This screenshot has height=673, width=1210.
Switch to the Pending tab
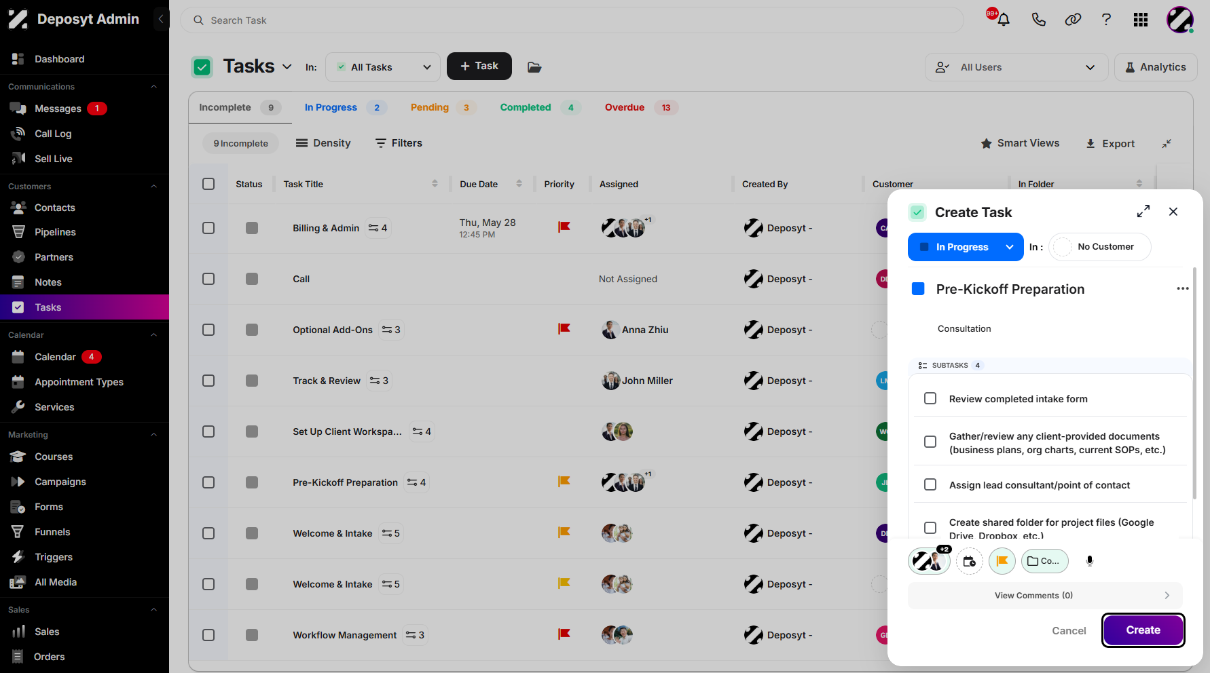pos(443,107)
